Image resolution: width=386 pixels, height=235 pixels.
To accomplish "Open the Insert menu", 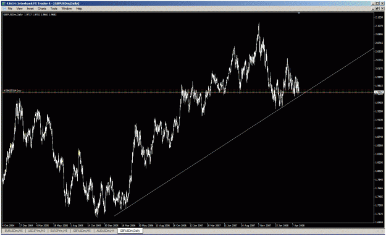I will coord(30,9).
